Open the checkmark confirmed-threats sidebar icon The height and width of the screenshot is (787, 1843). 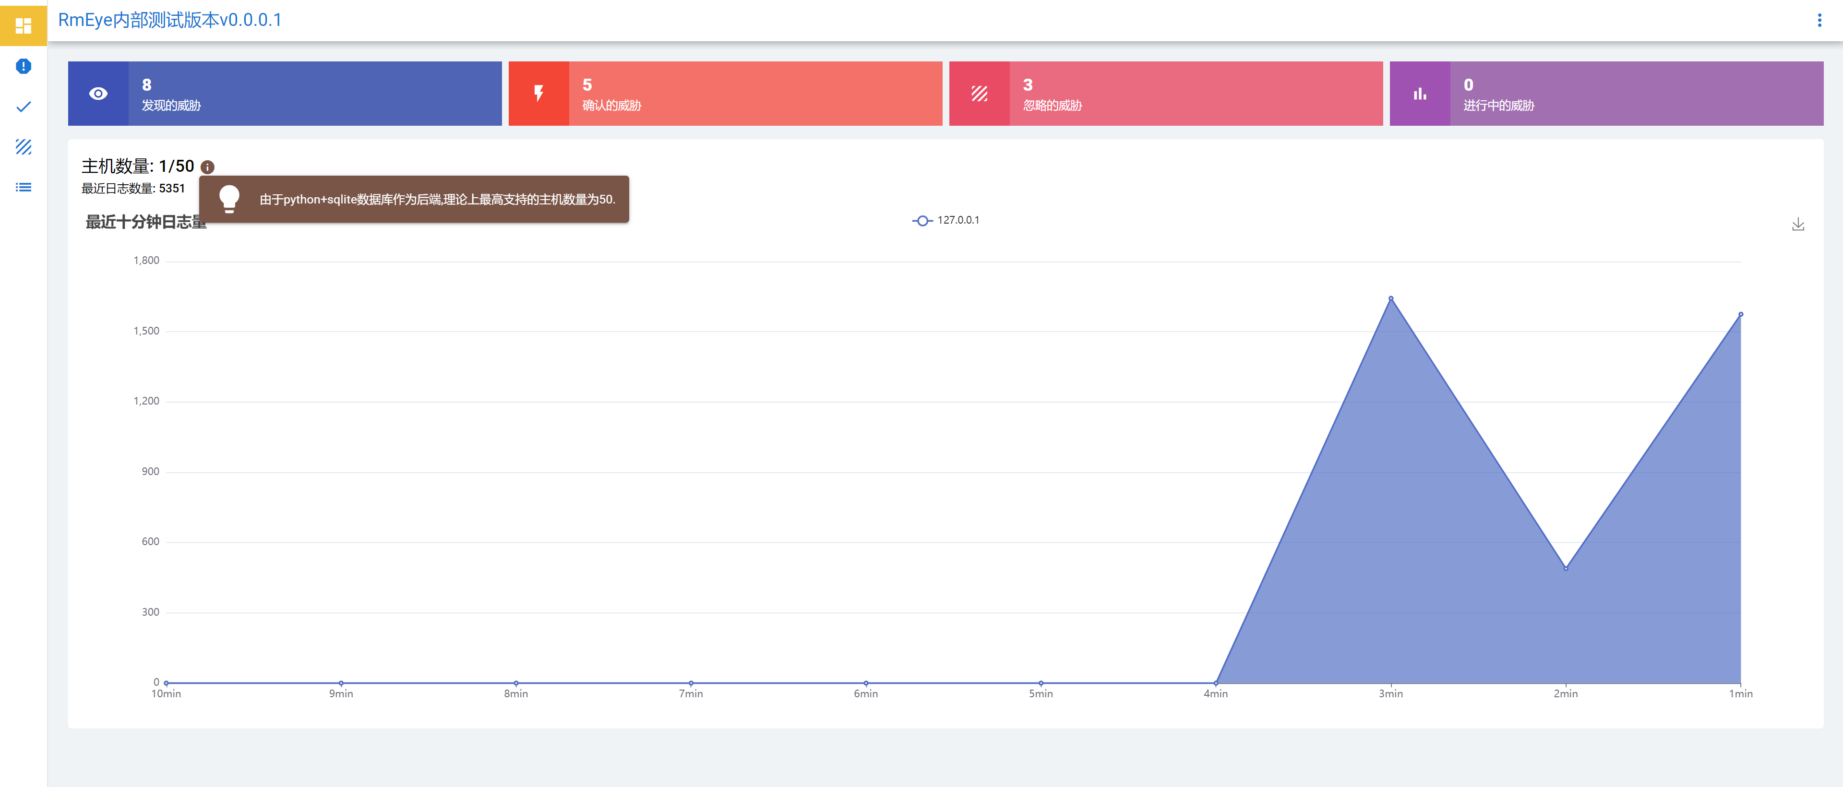tap(23, 107)
